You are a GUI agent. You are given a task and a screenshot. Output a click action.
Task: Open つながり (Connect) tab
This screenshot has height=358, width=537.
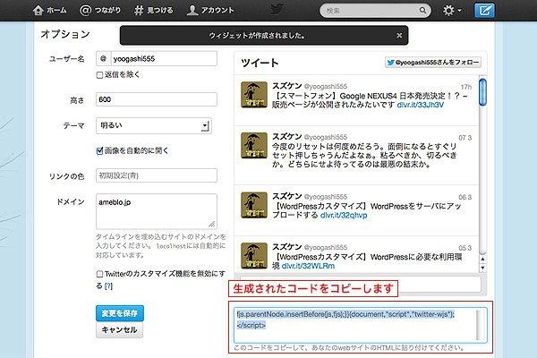pyautogui.click(x=100, y=10)
